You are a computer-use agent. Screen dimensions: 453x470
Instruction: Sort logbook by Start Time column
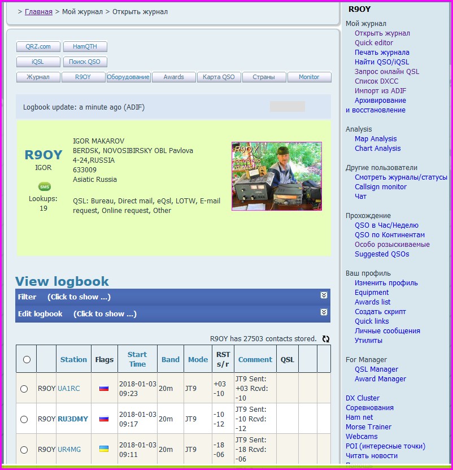(x=137, y=359)
